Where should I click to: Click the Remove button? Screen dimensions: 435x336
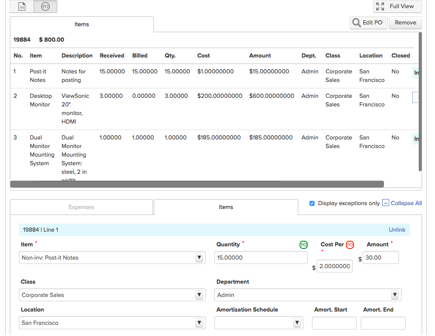(405, 22)
